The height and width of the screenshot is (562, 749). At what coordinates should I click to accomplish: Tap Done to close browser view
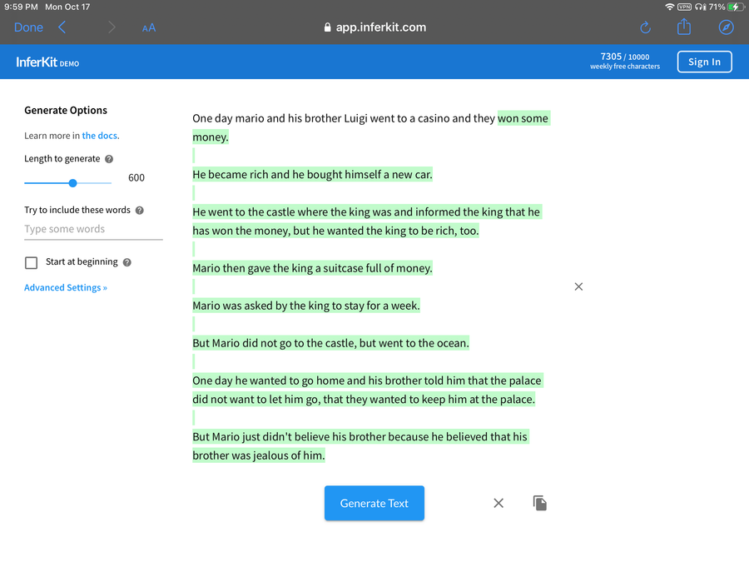[28, 27]
